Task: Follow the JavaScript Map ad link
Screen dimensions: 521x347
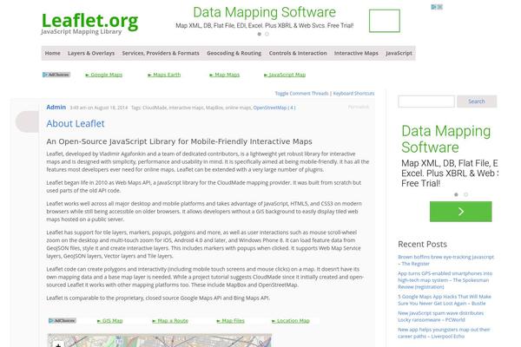Action: pyautogui.click(x=285, y=75)
